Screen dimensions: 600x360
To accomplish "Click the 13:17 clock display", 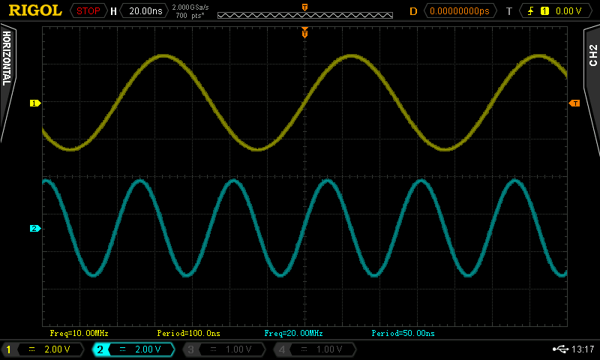I will 583,349.
